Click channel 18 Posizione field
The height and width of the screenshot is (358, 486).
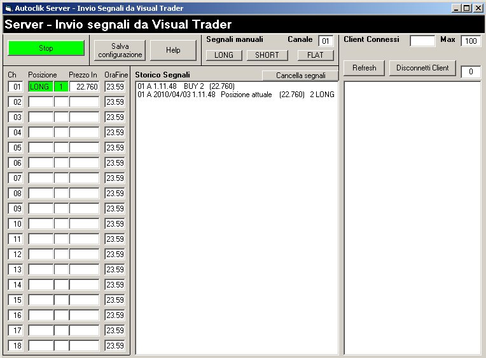pyautogui.click(x=41, y=346)
